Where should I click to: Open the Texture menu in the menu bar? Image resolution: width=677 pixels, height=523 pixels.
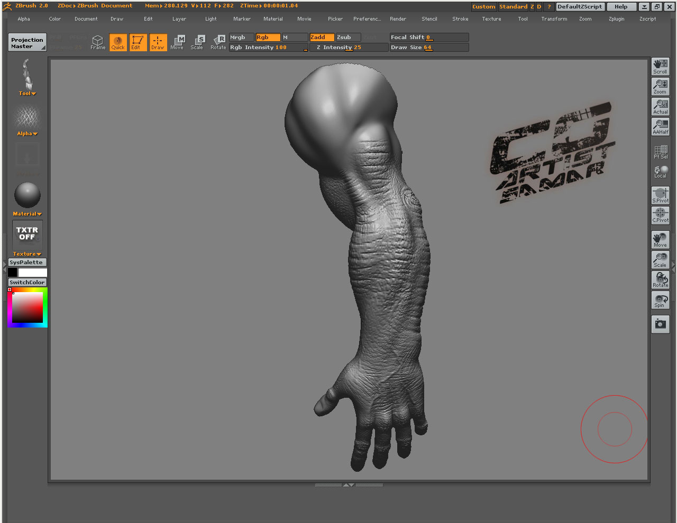491,18
